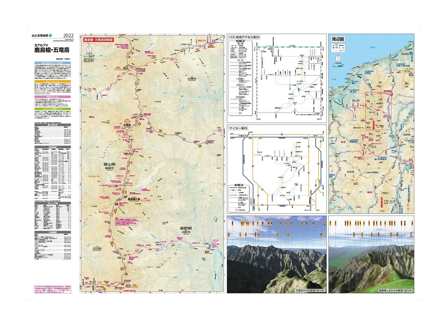Screen dimensions: 448x327
Task: Click the pink-bordered notice box in the left column
Action: (53, 289)
